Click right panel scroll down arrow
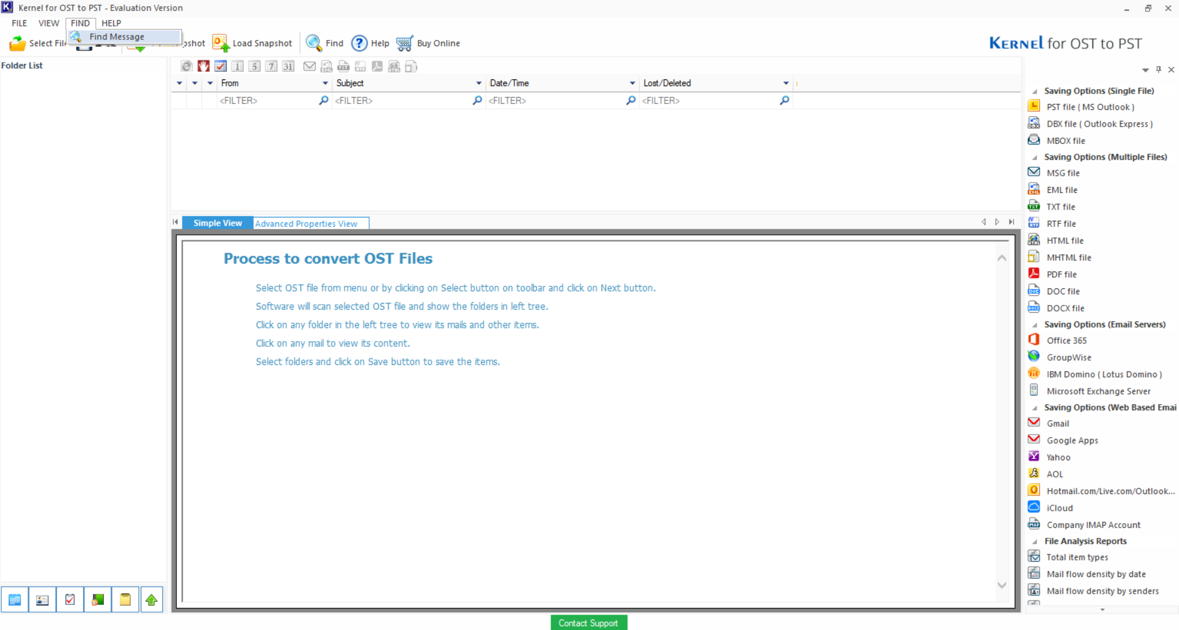This screenshot has width=1179, height=630. (x=1102, y=610)
